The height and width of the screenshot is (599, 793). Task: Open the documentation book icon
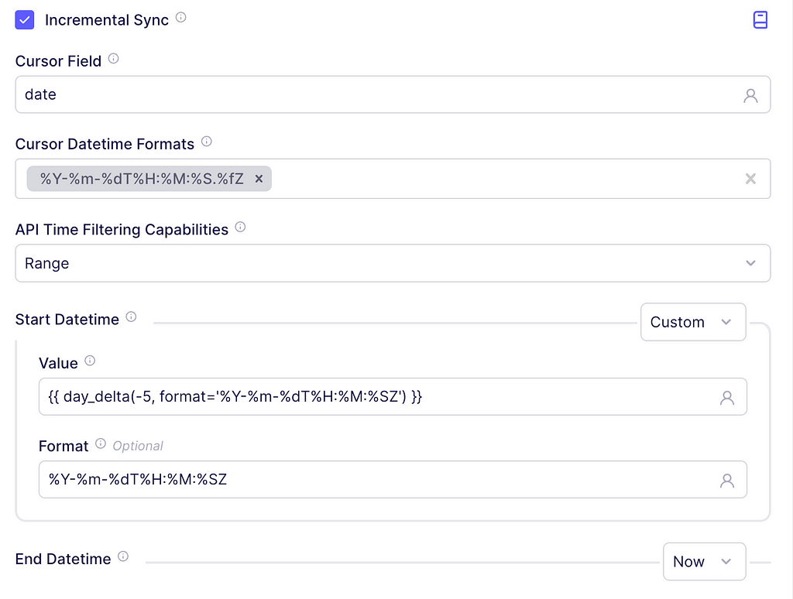click(x=760, y=19)
